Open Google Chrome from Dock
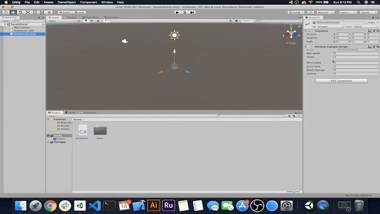The width and height of the screenshot is (380, 214). point(50,206)
